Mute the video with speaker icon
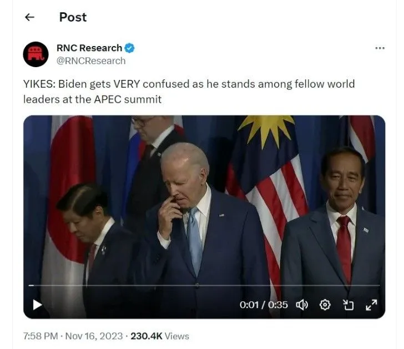 tap(302, 305)
